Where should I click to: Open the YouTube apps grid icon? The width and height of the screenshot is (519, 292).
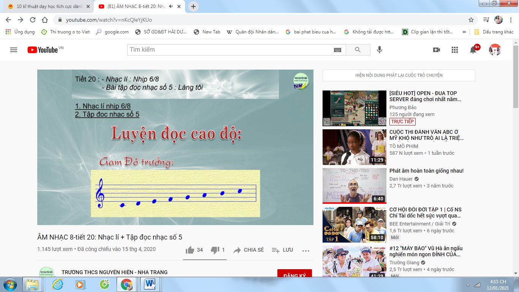click(x=455, y=50)
